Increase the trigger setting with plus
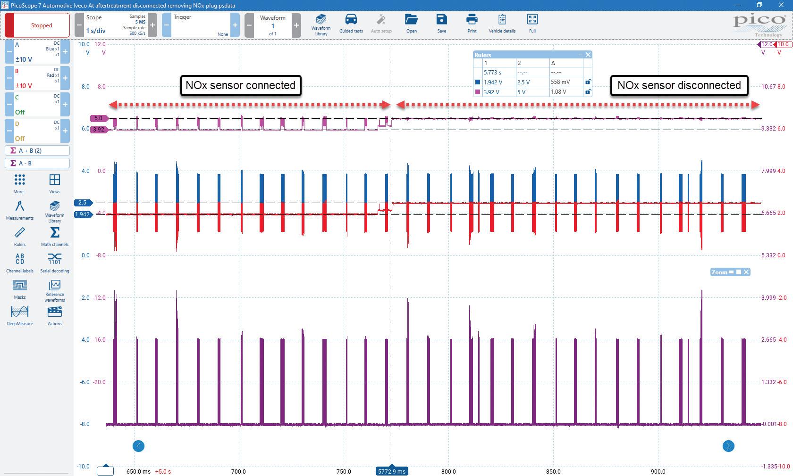 (x=235, y=25)
